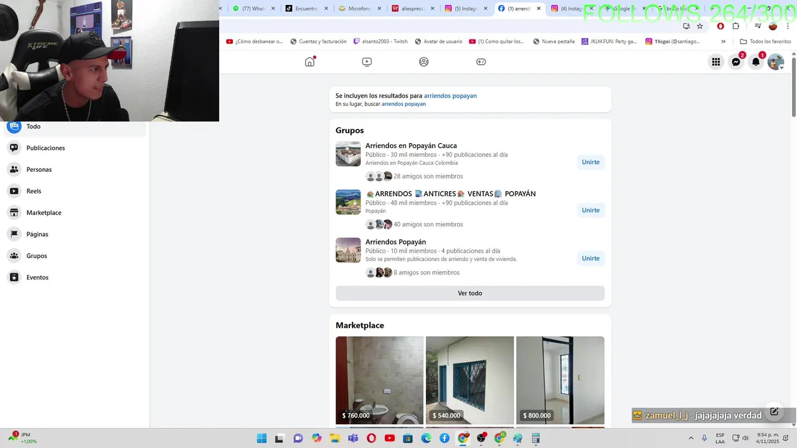Screen dimensions: 797x448
Task: Open the Chrome three-dot menu
Action: pos(788,26)
